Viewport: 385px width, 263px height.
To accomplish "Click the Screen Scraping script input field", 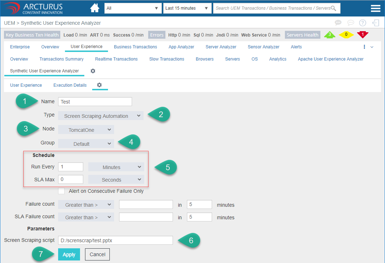I will (x=115, y=240).
